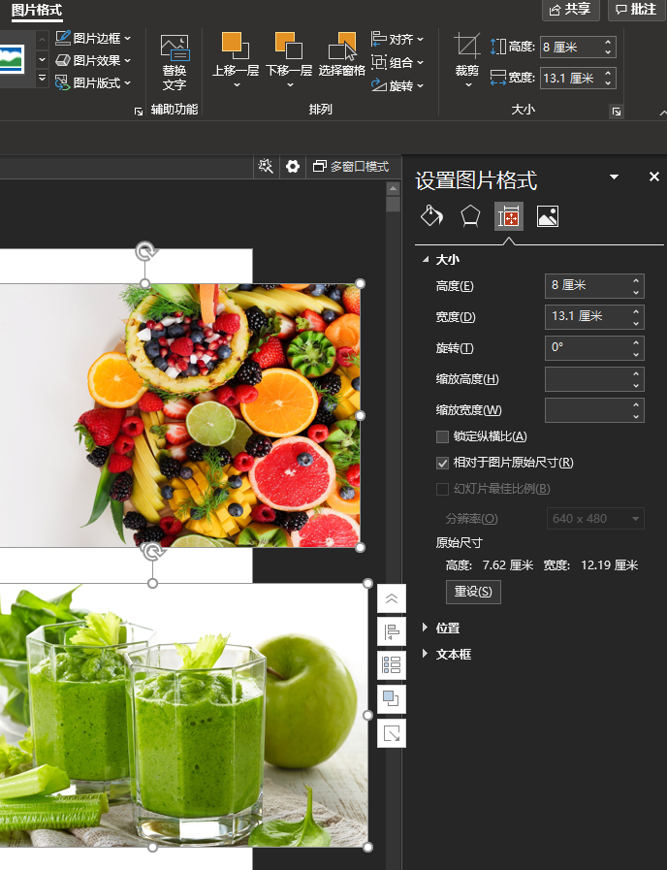Switch to Size & Properties tab
This screenshot has width=667, height=870.
(x=508, y=216)
